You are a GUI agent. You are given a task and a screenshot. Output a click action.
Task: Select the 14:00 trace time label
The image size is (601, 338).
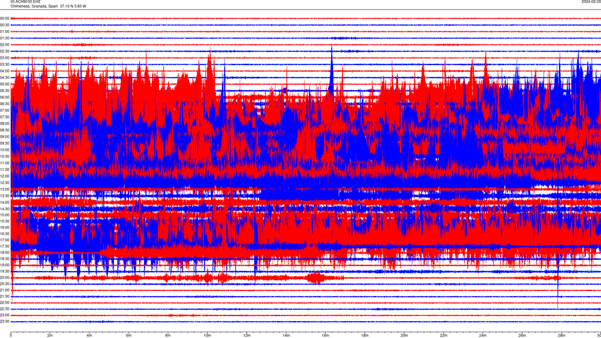(x=4, y=202)
